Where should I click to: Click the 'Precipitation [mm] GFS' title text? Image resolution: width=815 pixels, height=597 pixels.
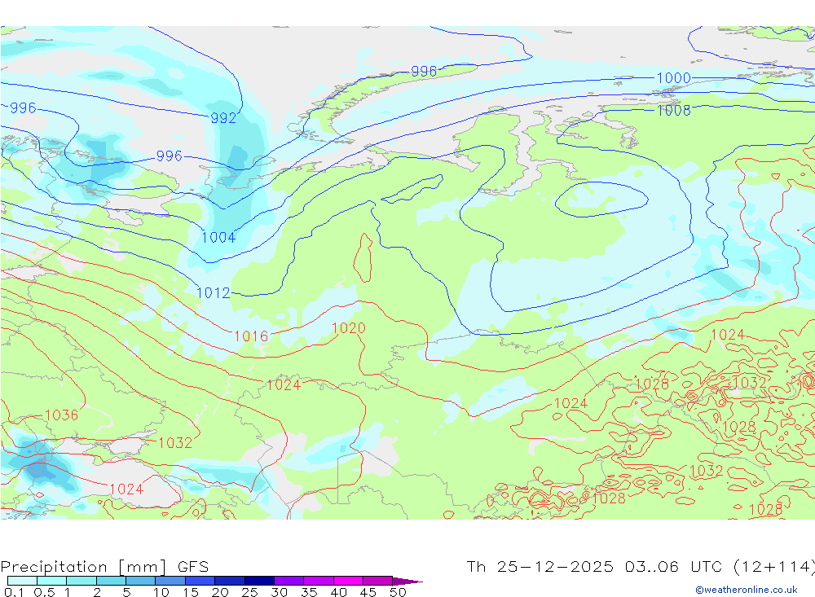click(104, 566)
